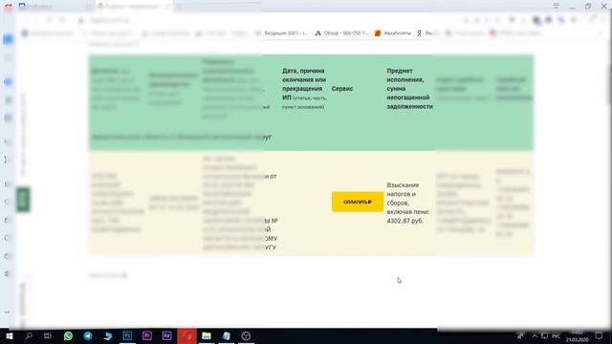The image size is (612, 344).
Task: Switch to the red Yandex Browser taskbar icon
Action: (x=187, y=335)
